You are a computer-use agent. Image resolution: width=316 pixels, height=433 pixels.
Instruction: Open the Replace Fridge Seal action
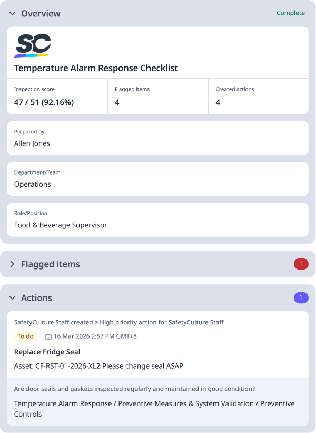47,352
